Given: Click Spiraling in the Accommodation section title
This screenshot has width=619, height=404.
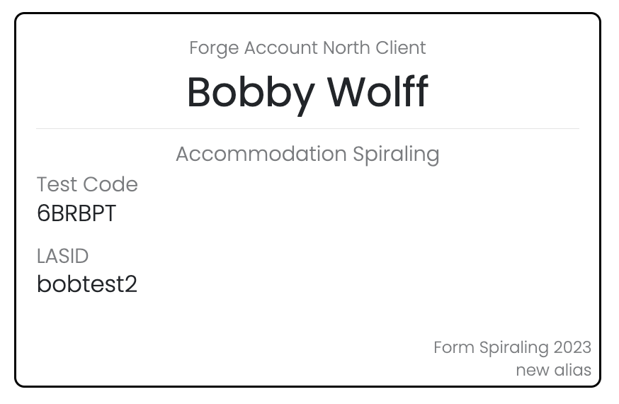Looking at the screenshot, I should point(393,155).
